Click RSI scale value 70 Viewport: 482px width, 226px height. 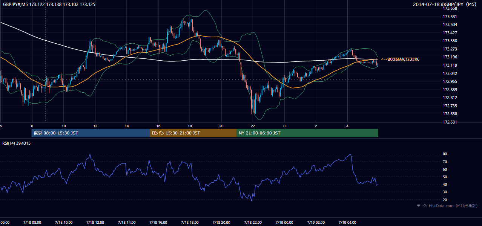(445, 162)
